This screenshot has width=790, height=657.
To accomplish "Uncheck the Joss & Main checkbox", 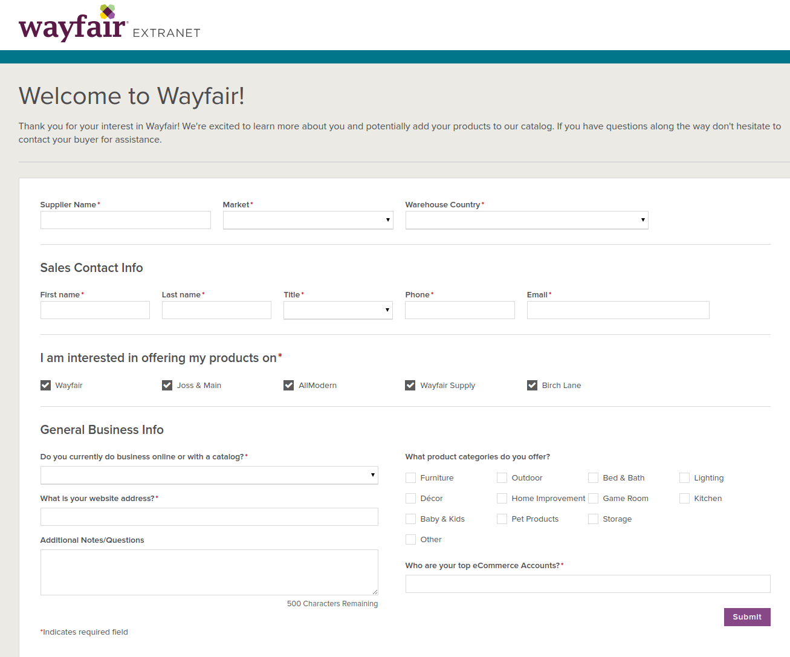I will 167,386.
